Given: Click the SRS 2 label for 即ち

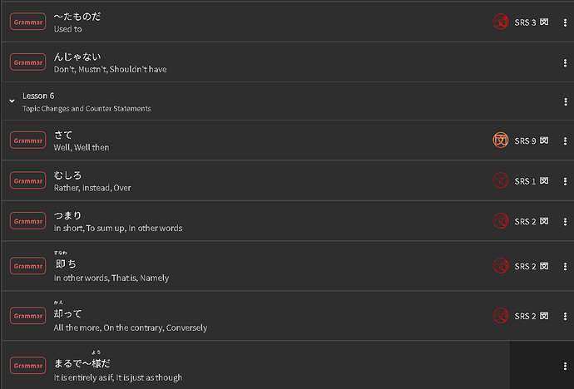Looking at the screenshot, I should click(525, 266).
